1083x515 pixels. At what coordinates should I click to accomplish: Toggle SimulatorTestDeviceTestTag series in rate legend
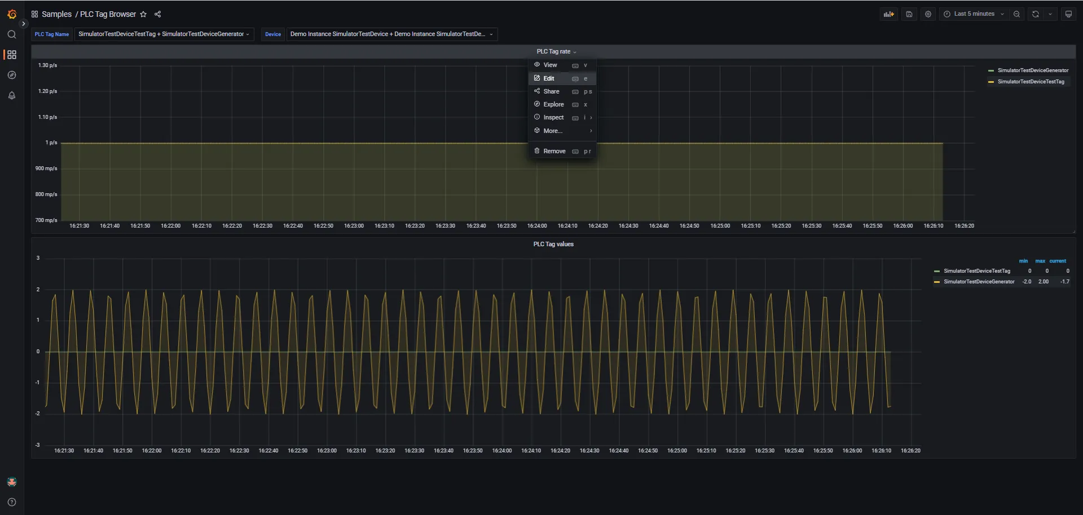pyautogui.click(x=1031, y=82)
